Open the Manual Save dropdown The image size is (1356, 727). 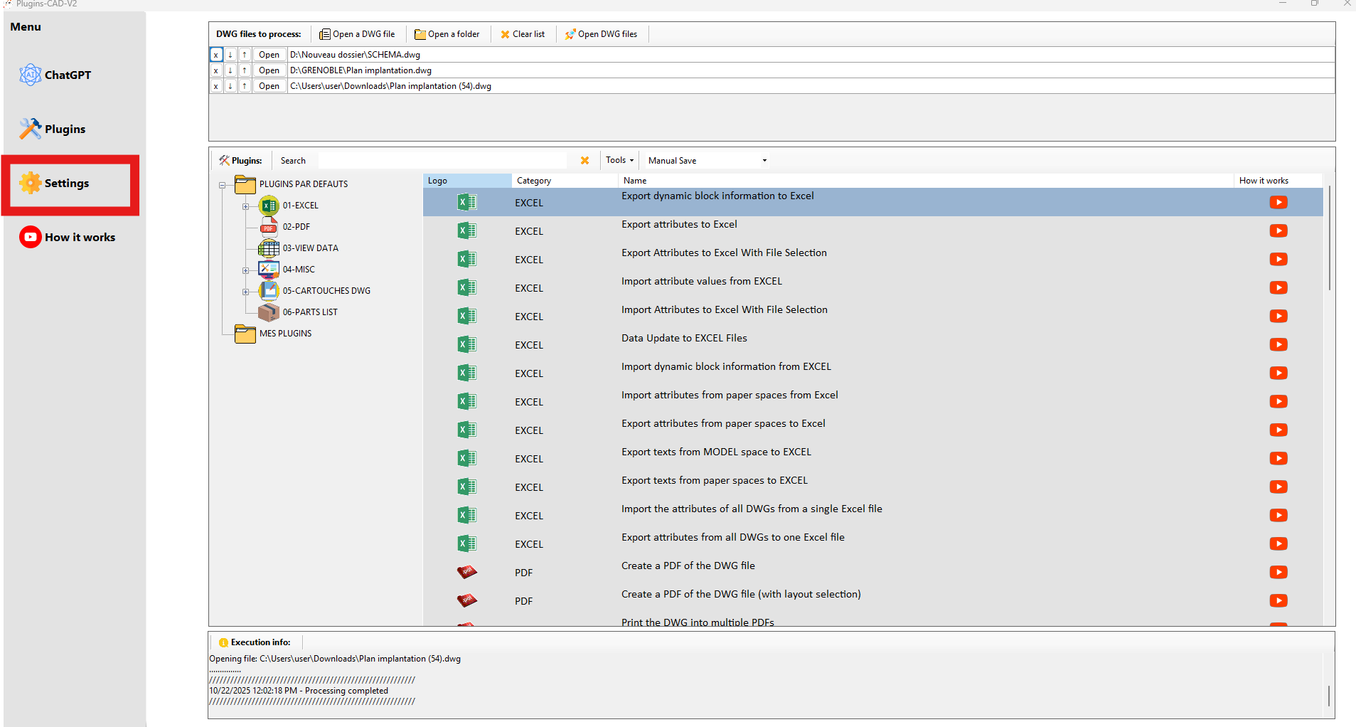click(764, 161)
